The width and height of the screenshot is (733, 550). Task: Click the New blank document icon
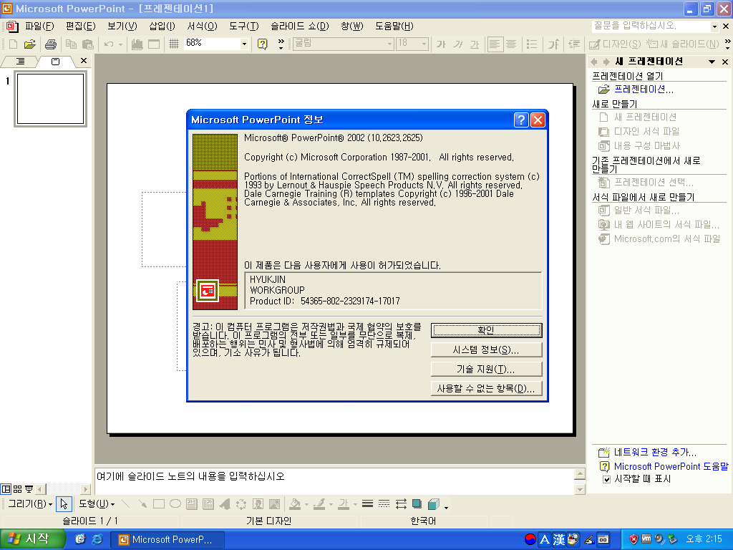click(x=13, y=44)
